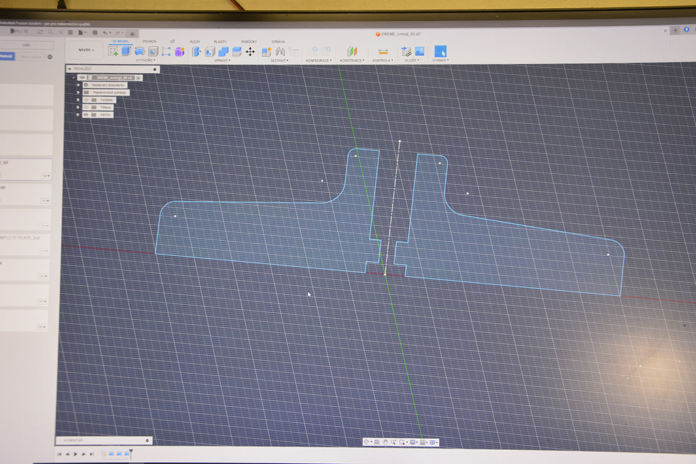Click the Redo arrow
The width and height of the screenshot is (696, 464).
(117, 33)
